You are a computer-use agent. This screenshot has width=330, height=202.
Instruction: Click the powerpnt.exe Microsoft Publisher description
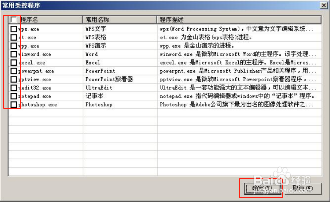[x=238, y=71]
